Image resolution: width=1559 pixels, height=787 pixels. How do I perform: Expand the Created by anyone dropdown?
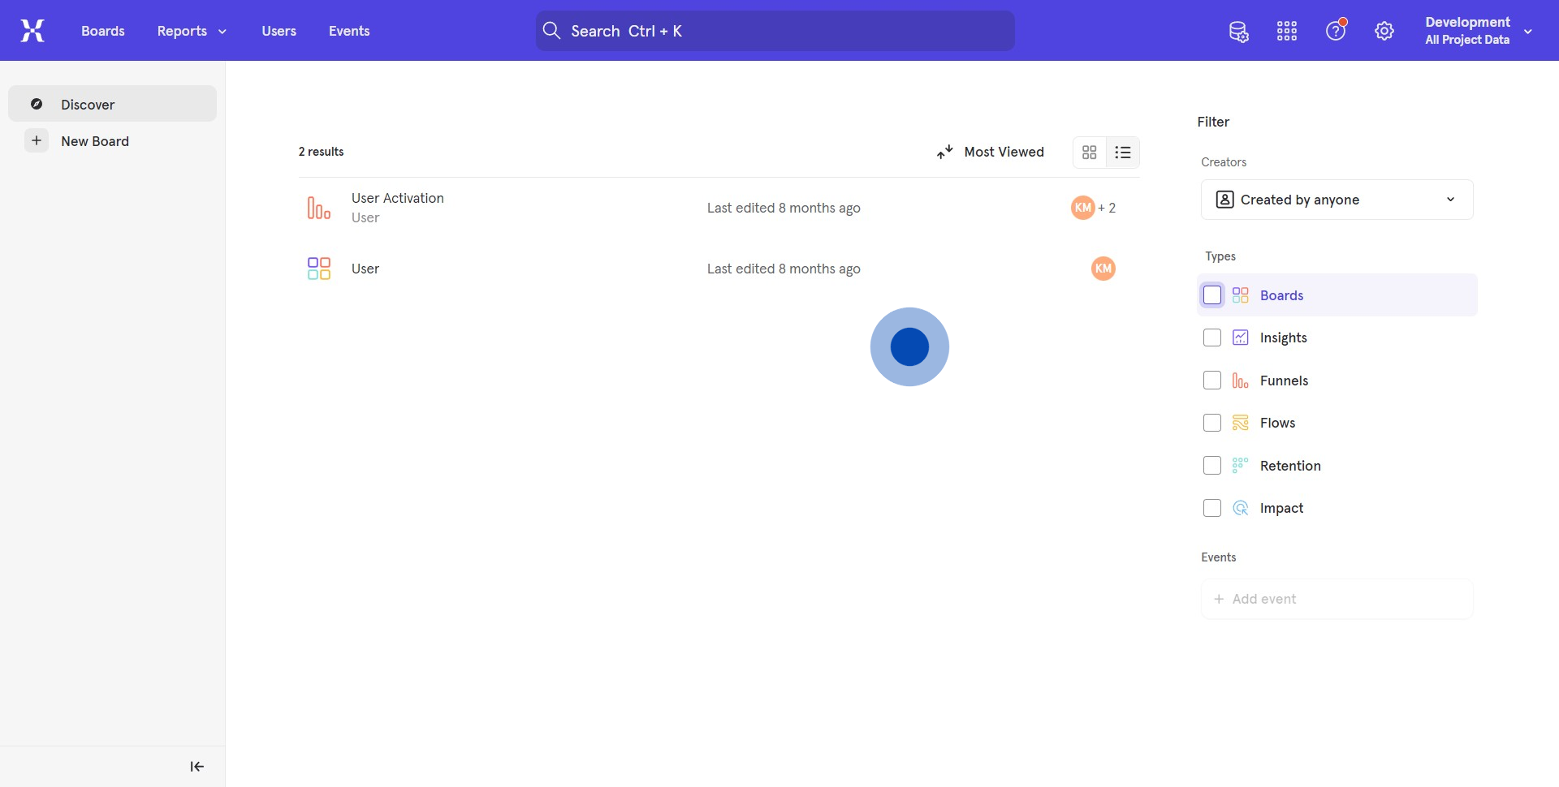pos(1337,200)
